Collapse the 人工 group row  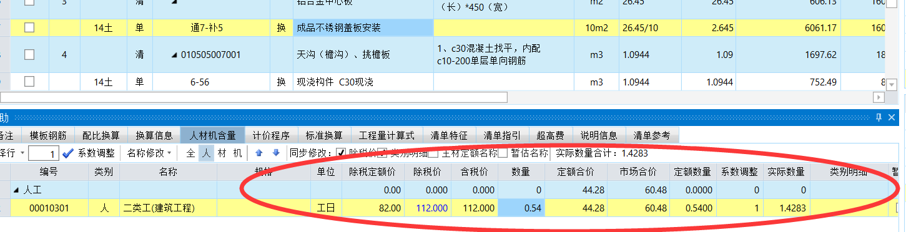click(16, 190)
